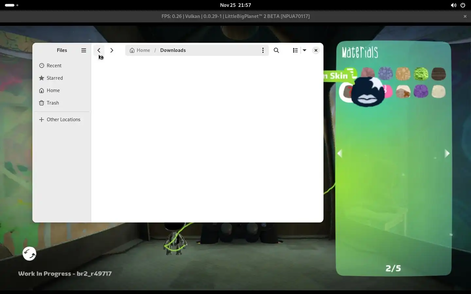
Task: Go back in Files window
Action: tap(99, 50)
